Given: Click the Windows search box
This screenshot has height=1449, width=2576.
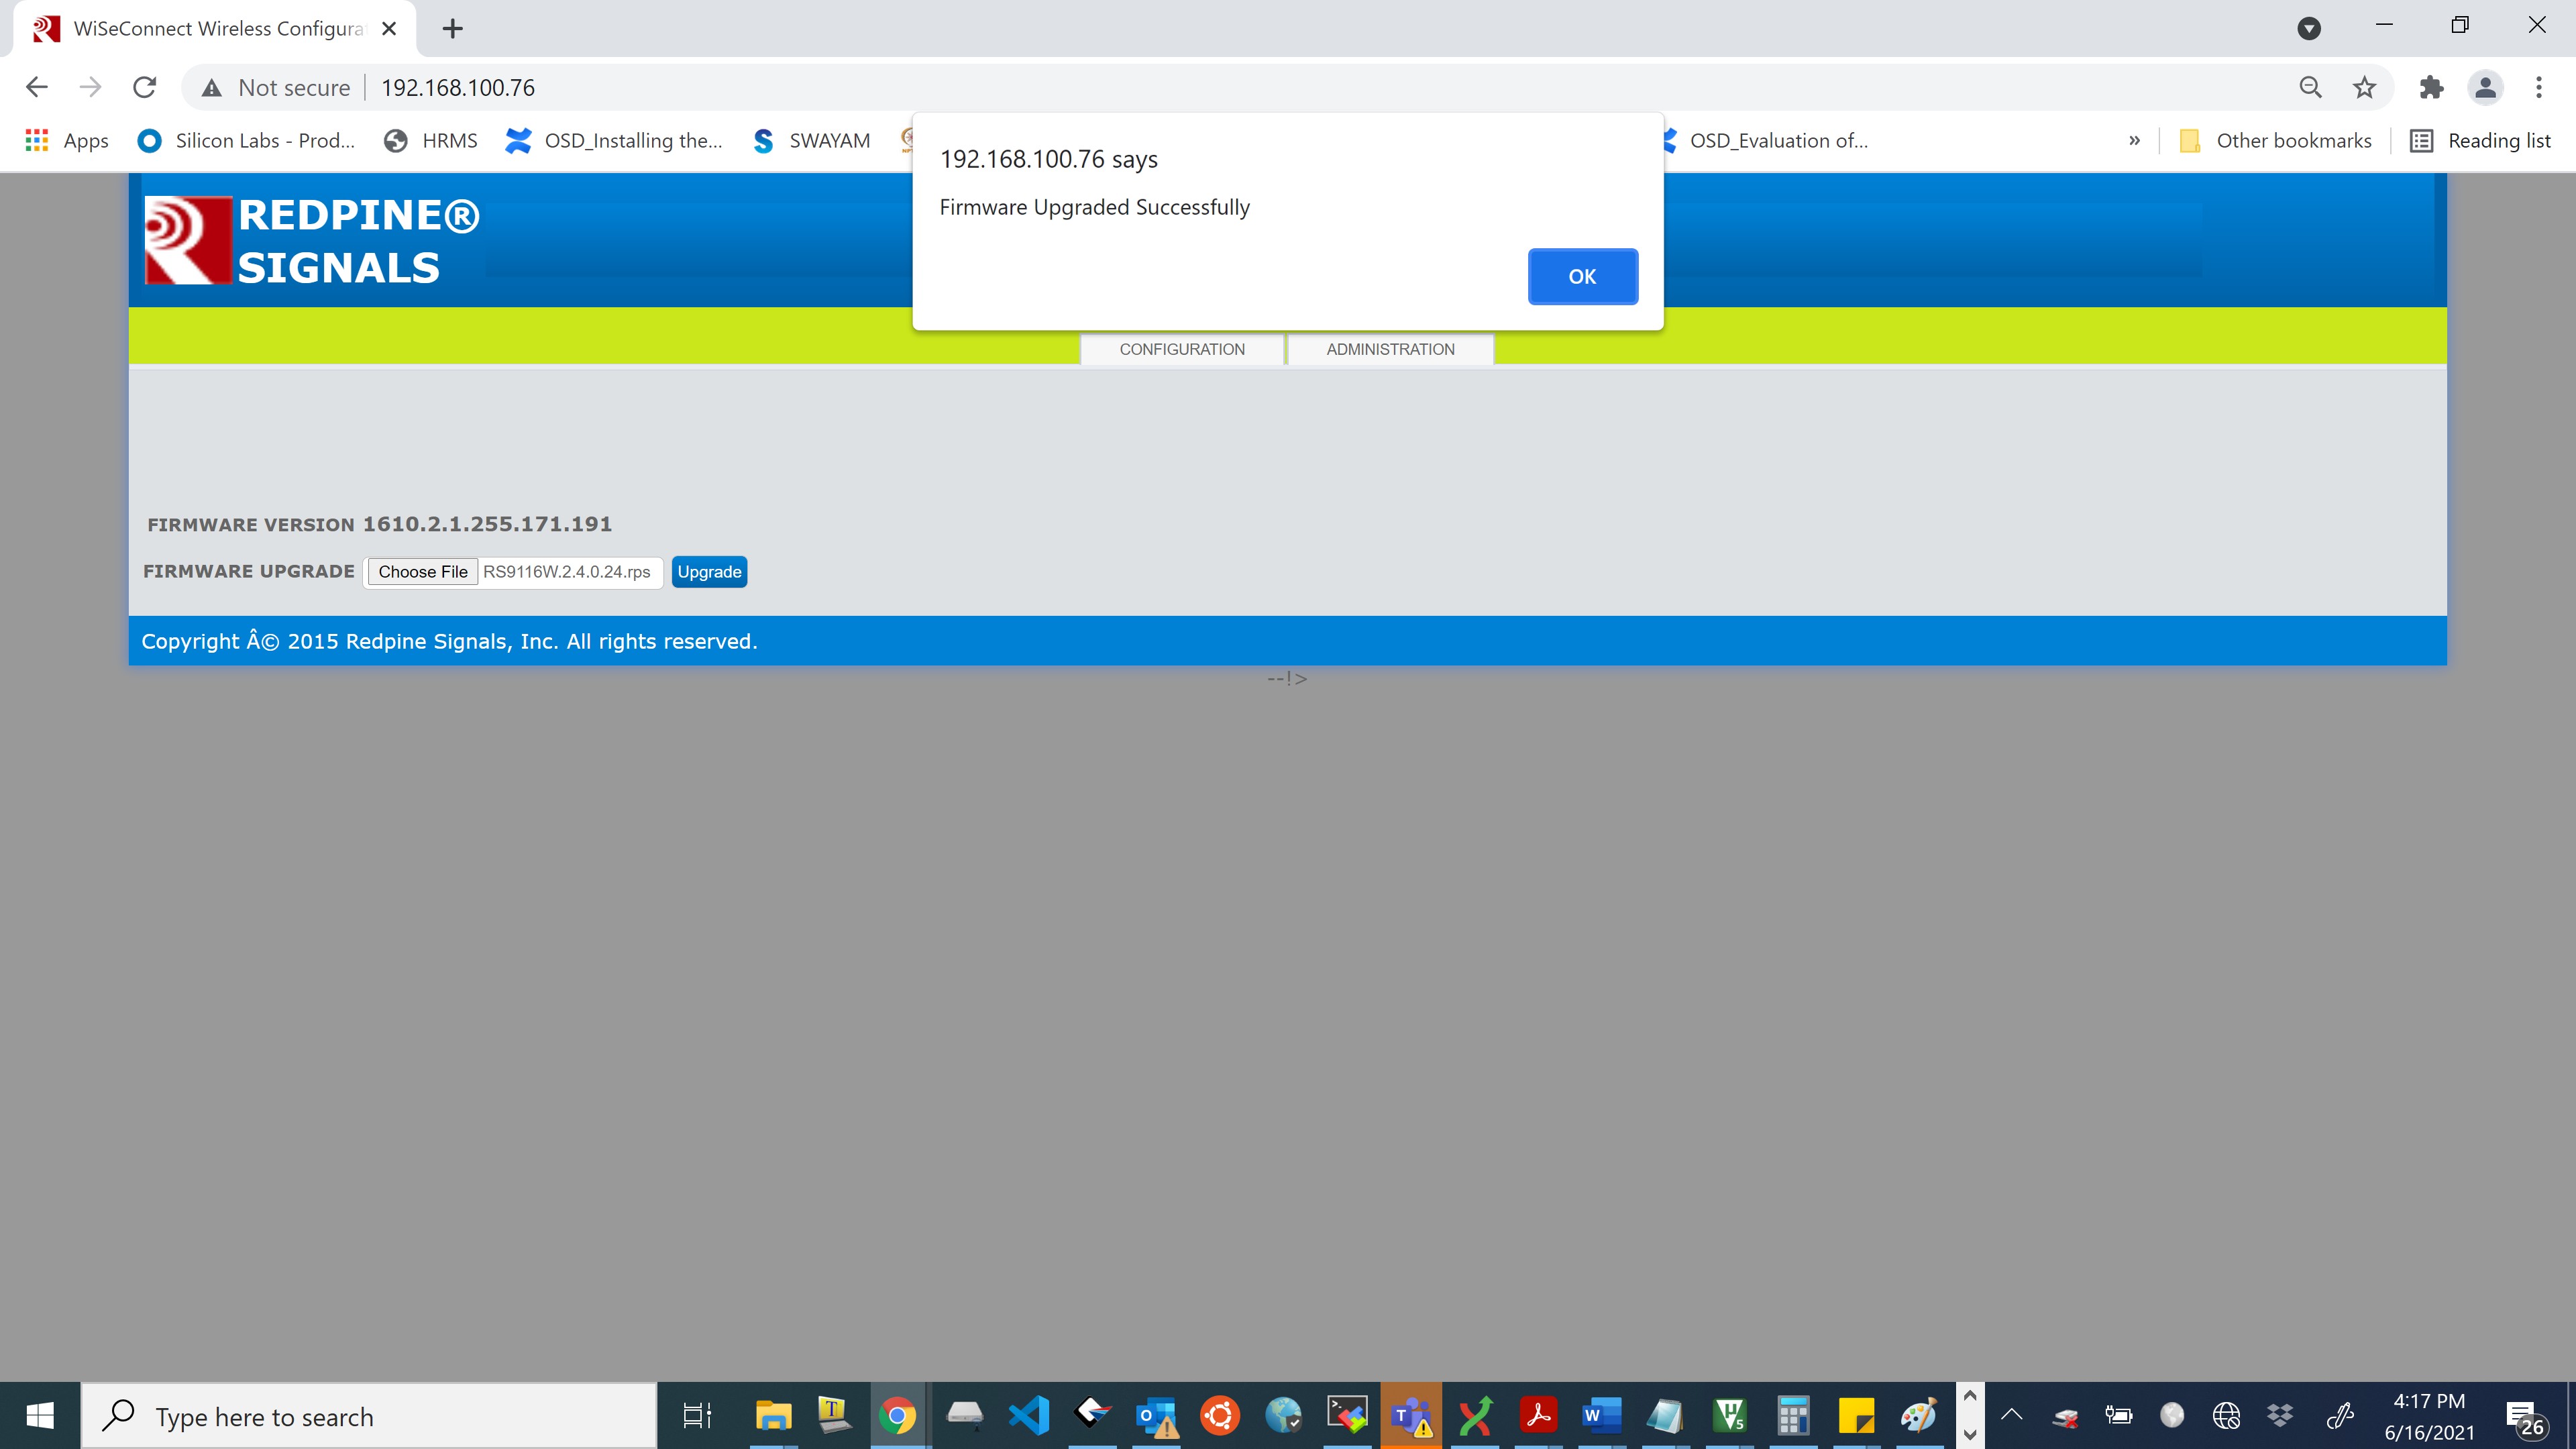Looking at the screenshot, I should [x=370, y=1416].
